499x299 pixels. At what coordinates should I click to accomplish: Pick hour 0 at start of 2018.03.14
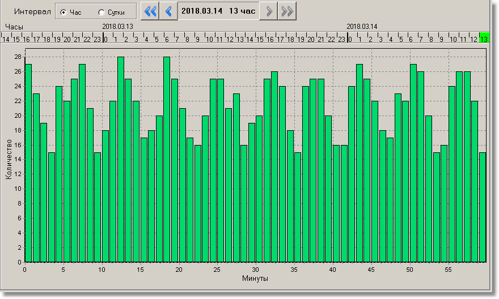click(x=350, y=39)
